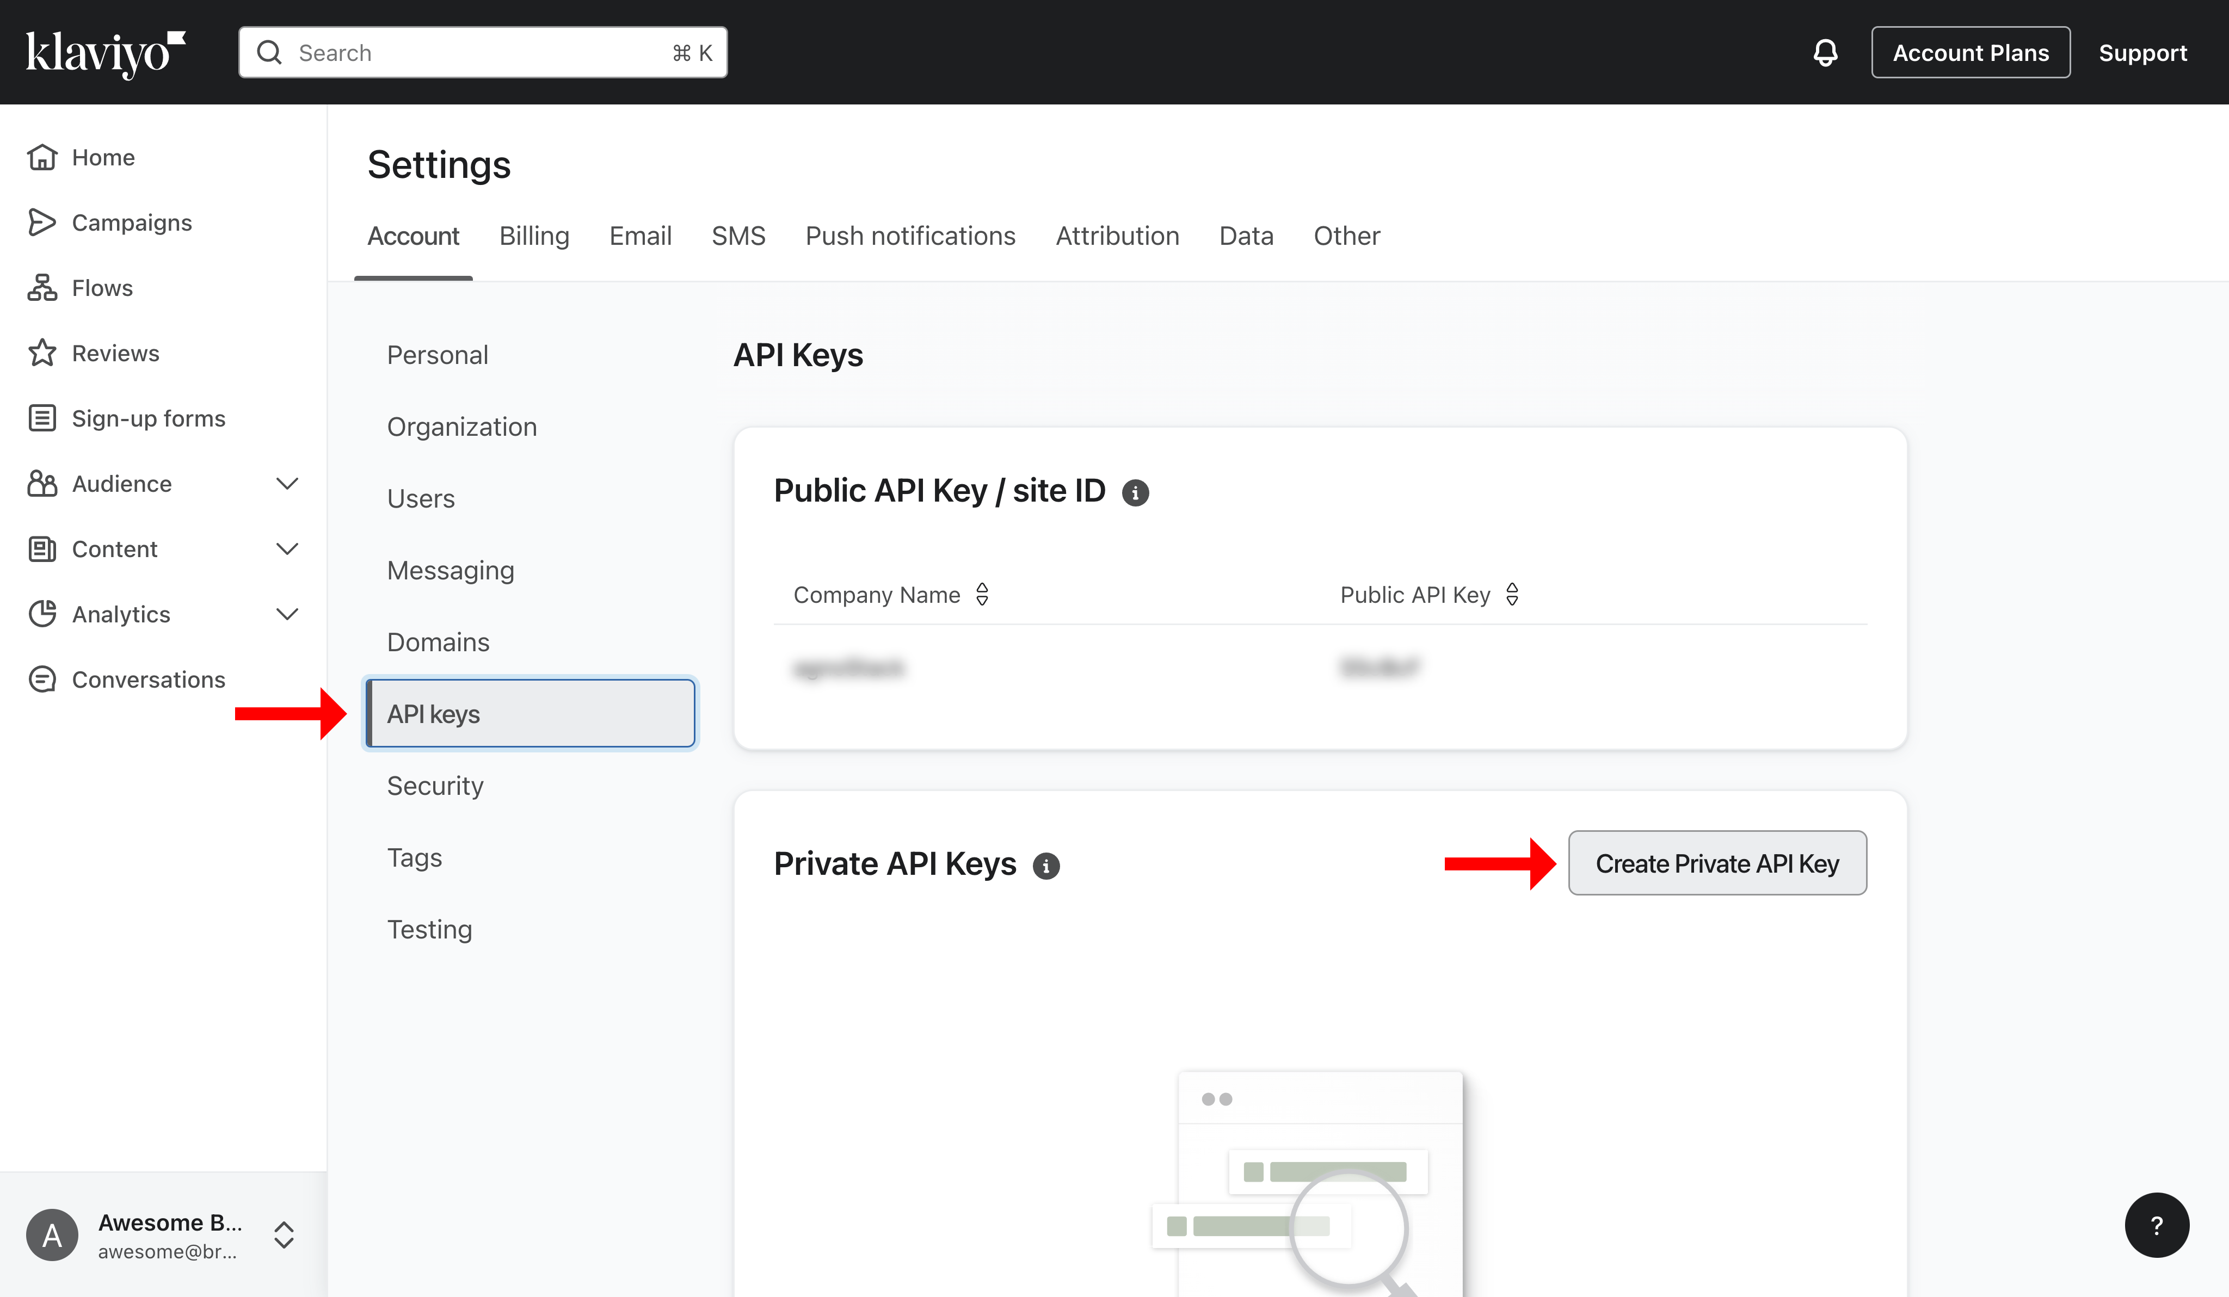
Task: Open the Push notifications tab
Action: (910, 236)
